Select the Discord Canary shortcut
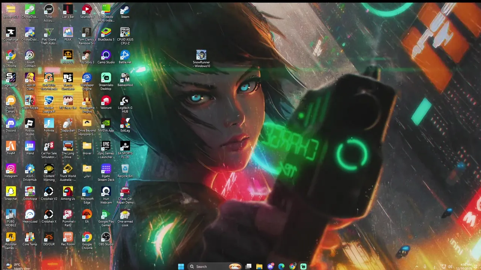This screenshot has width=481, height=270. point(11,105)
